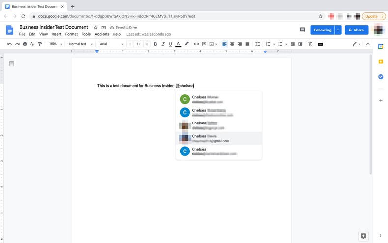388x243 pixels.
Task: Click the Insert link icon
Action: pyautogui.click(x=196, y=44)
